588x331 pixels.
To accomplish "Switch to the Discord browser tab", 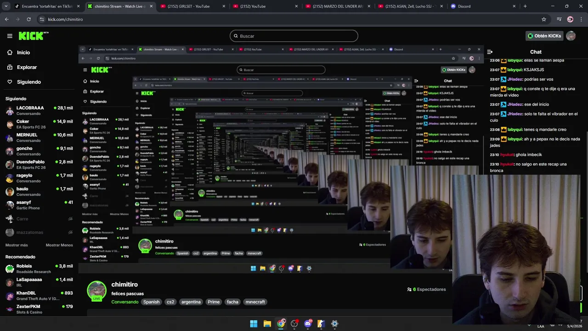I will coord(482,6).
